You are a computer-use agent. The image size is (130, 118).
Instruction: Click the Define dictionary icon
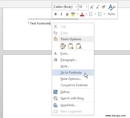point(56,92)
